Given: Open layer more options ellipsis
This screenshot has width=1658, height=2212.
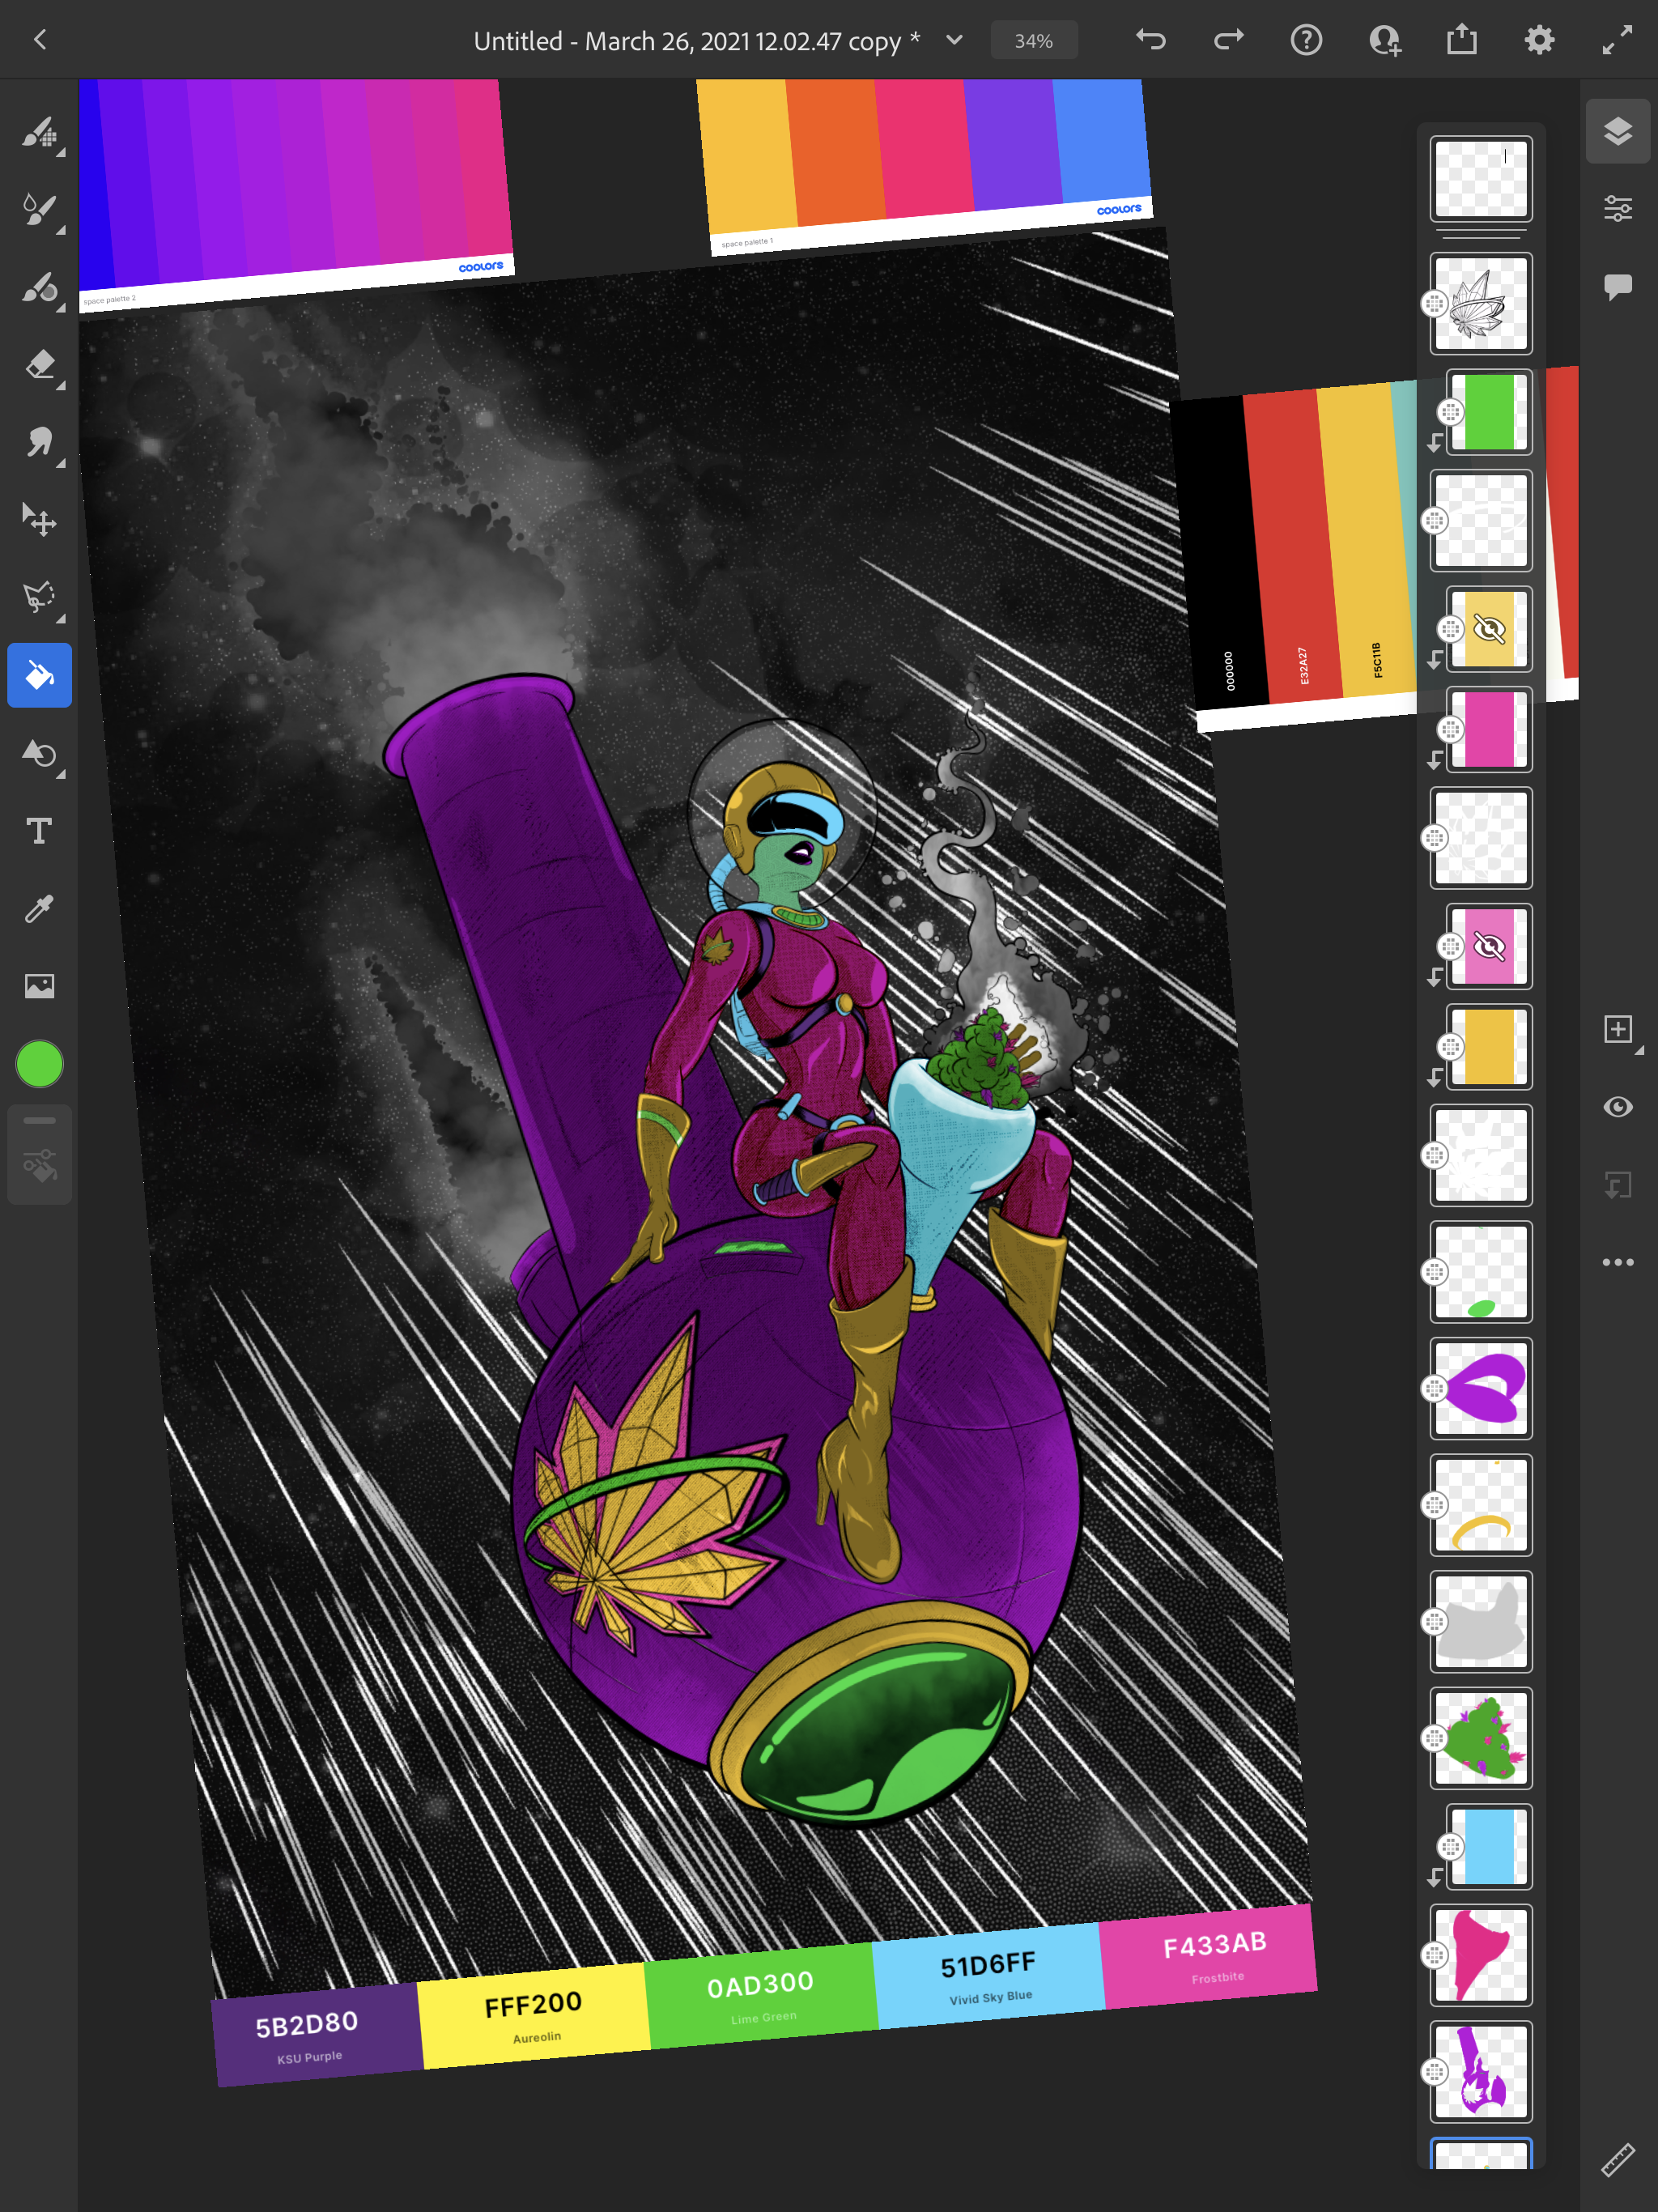Looking at the screenshot, I should [x=1617, y=1262].
